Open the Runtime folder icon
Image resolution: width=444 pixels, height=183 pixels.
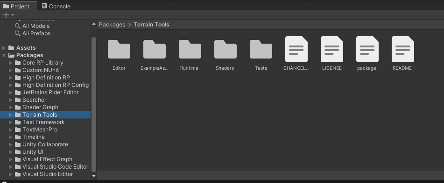[190, 49]
